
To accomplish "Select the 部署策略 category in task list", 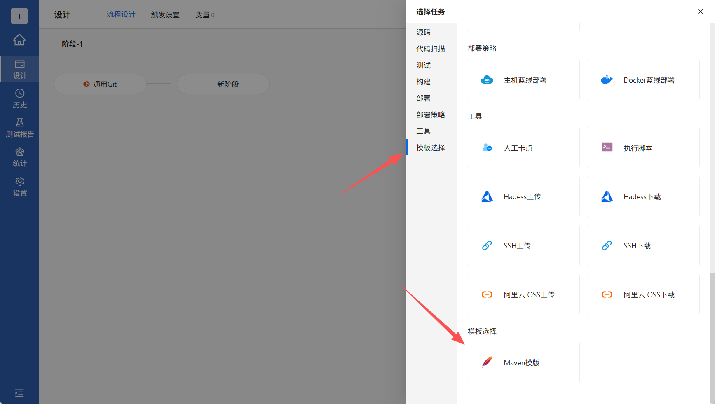I will pos(430,114).
